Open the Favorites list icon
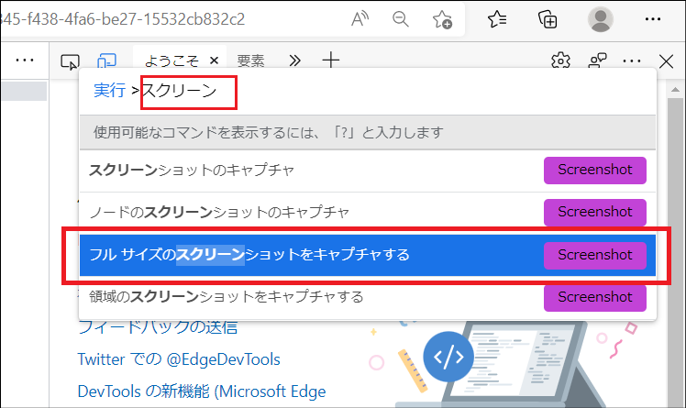 coord(497,19)
